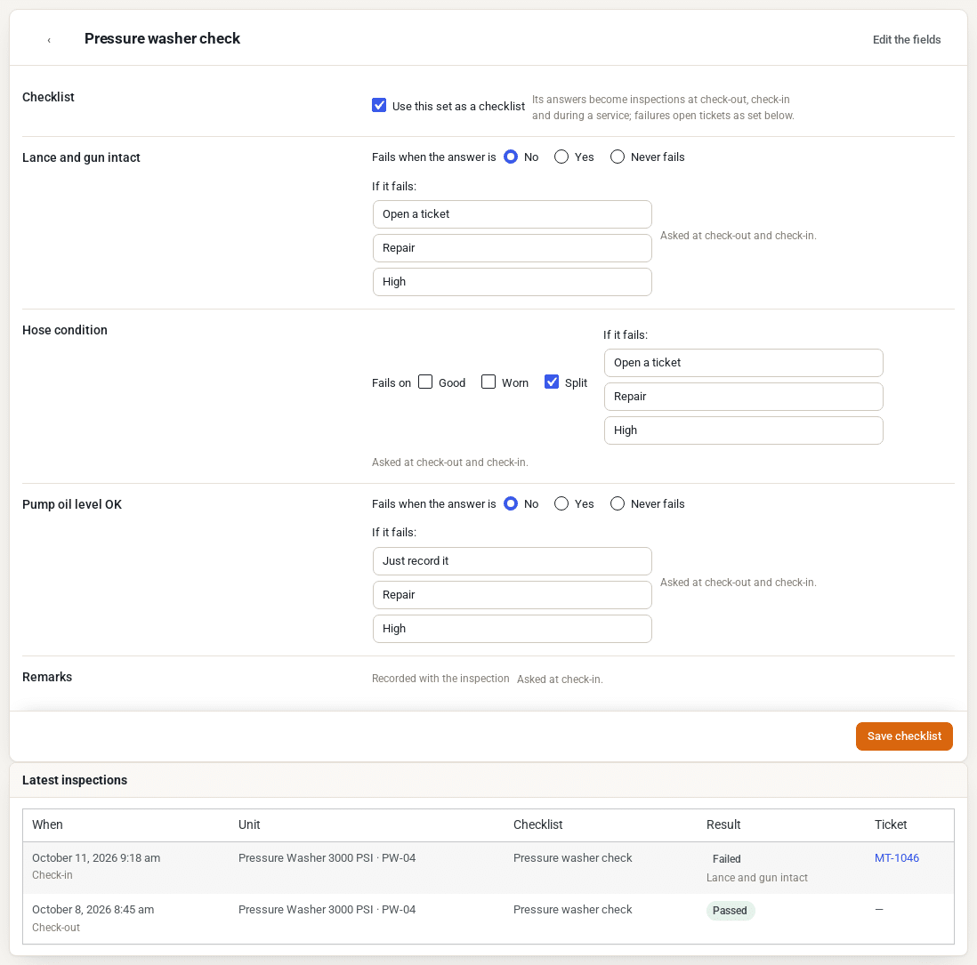The width and height of the screenshot is (977, 965).
Task: Click the Hose condition field label
Action: point(65,330)
